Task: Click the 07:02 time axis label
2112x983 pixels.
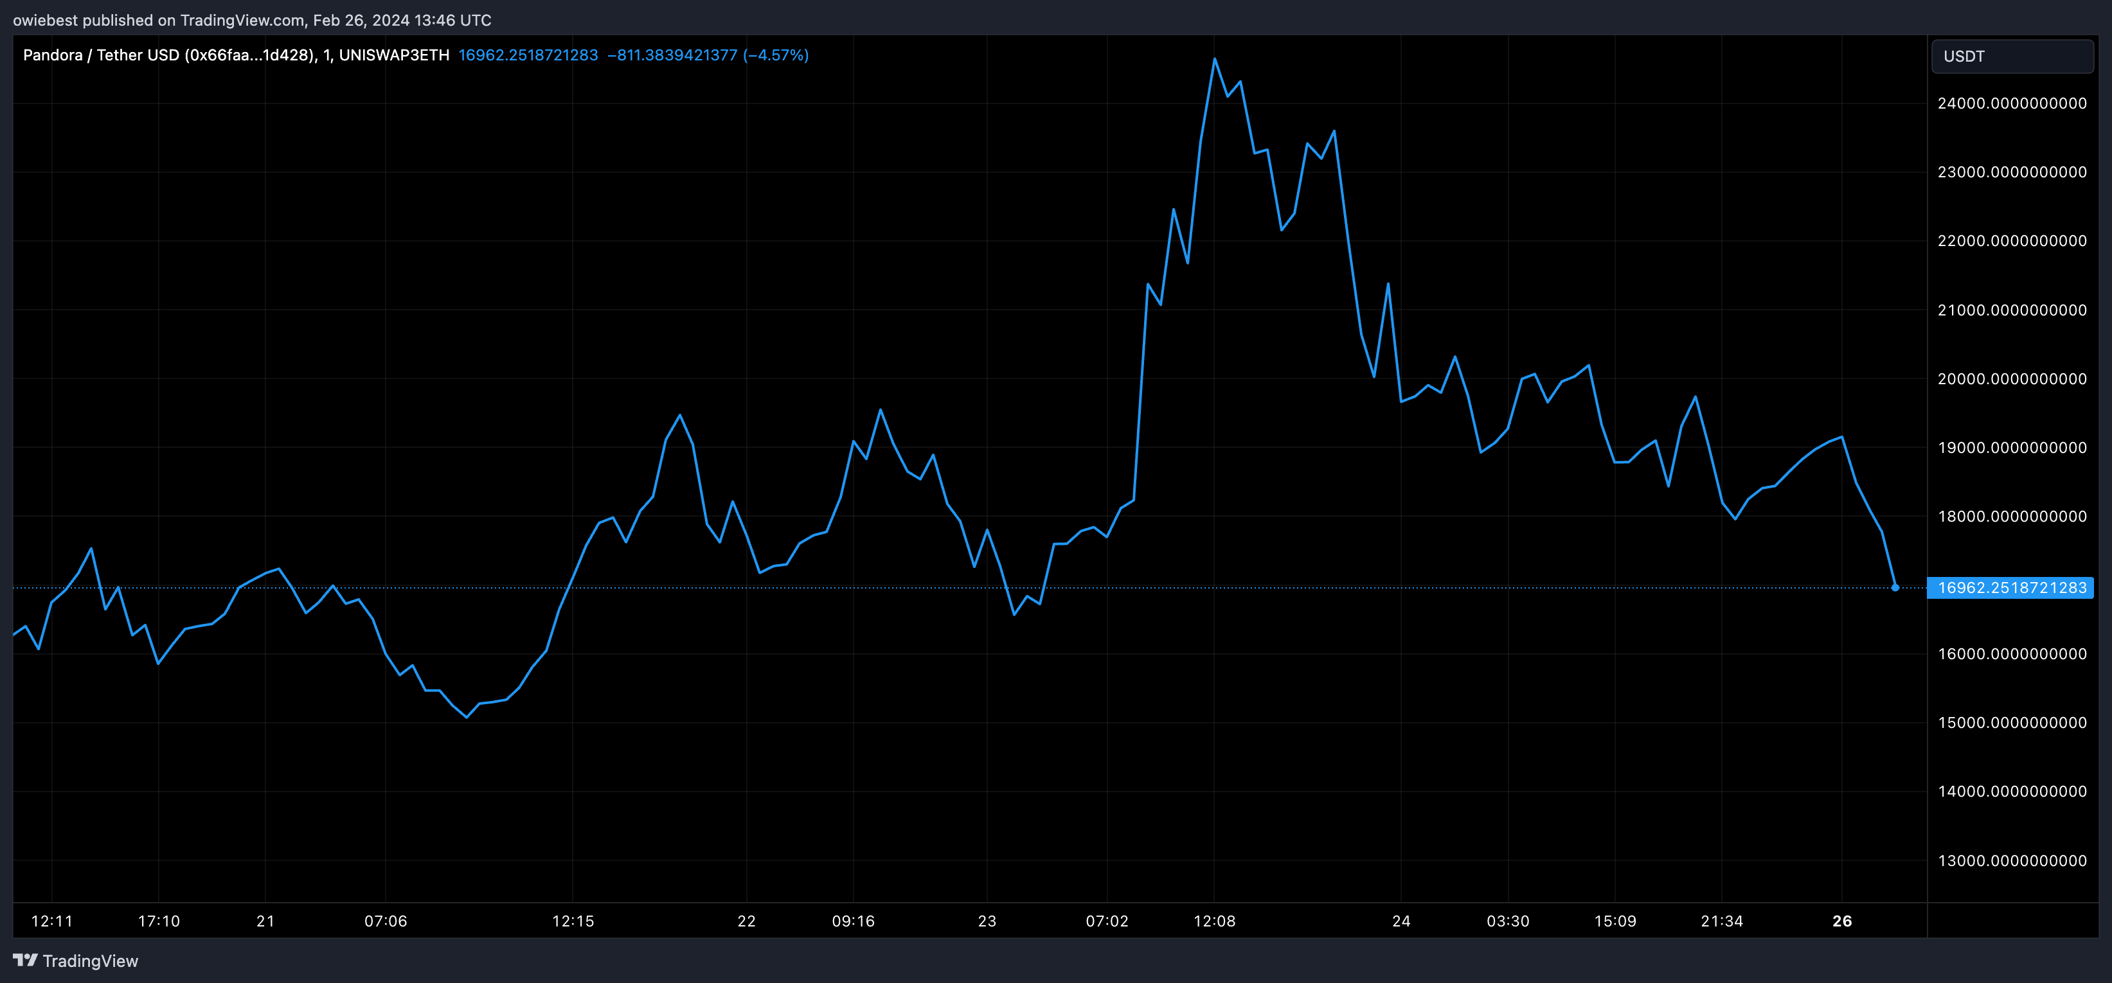Action: coord(1107,921)
